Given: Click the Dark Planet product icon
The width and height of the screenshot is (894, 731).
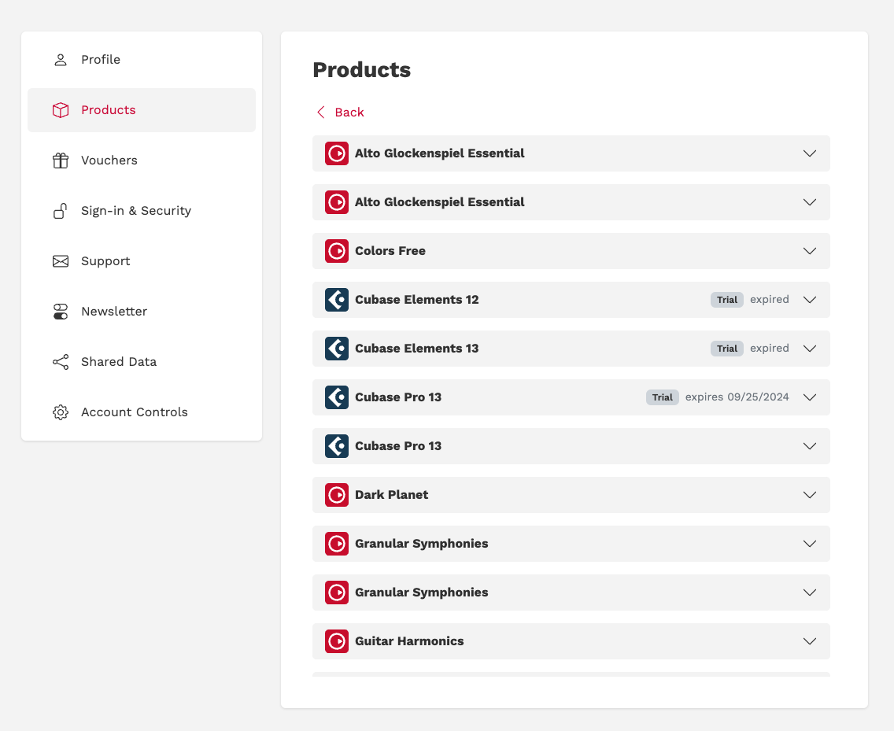Looking at the screenshot, I should coord(337,495).
